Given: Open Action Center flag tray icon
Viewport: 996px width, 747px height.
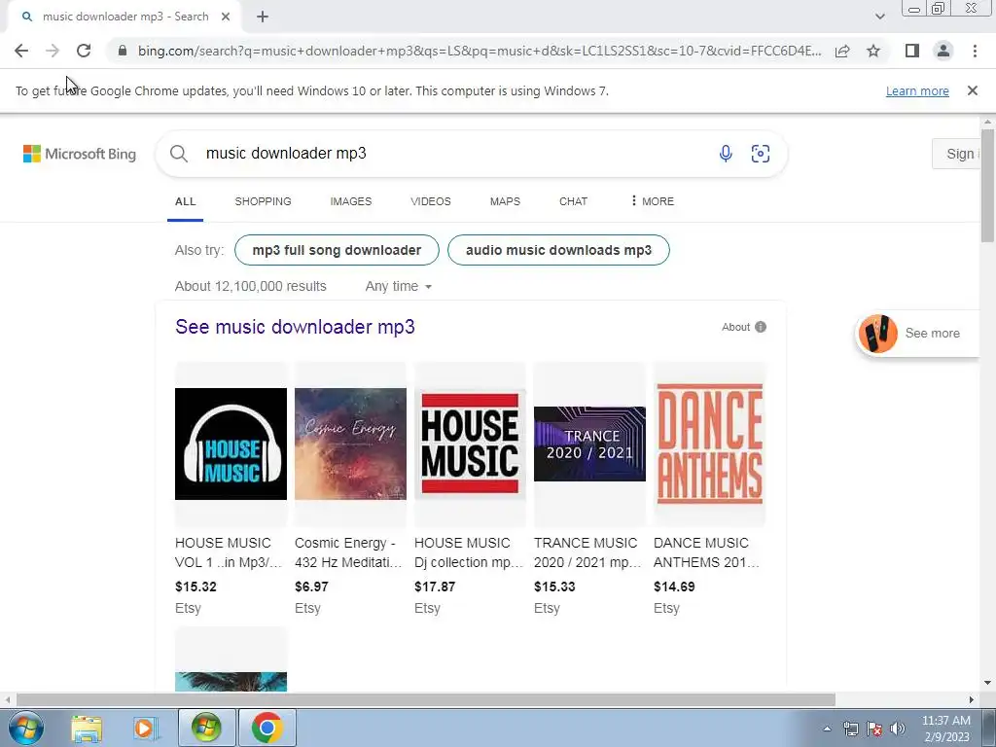Looking at the screenshot, I should (x=874, y=729).
